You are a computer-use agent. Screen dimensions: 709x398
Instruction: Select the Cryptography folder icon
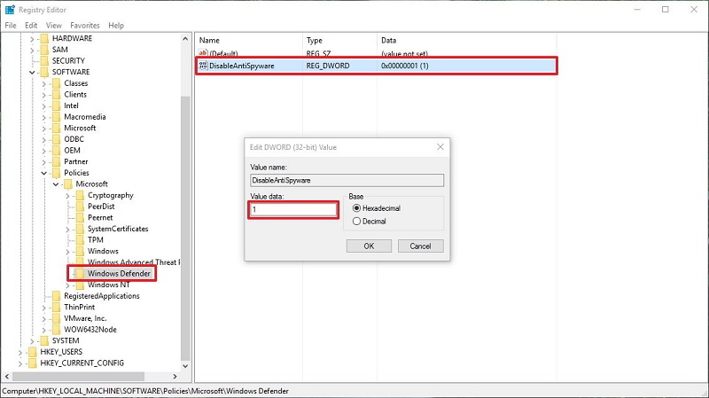click(80, 195)
